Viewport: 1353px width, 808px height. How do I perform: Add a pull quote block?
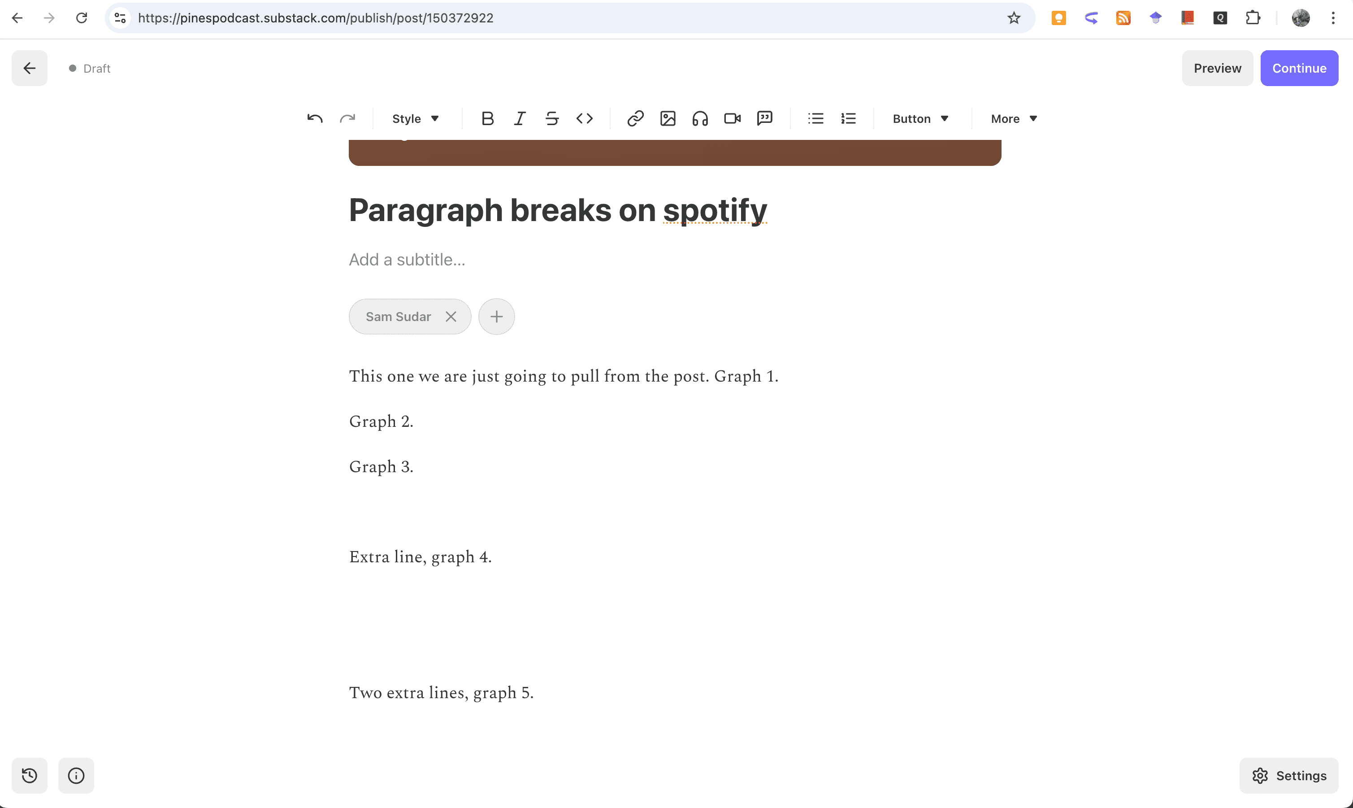[765, 119]
